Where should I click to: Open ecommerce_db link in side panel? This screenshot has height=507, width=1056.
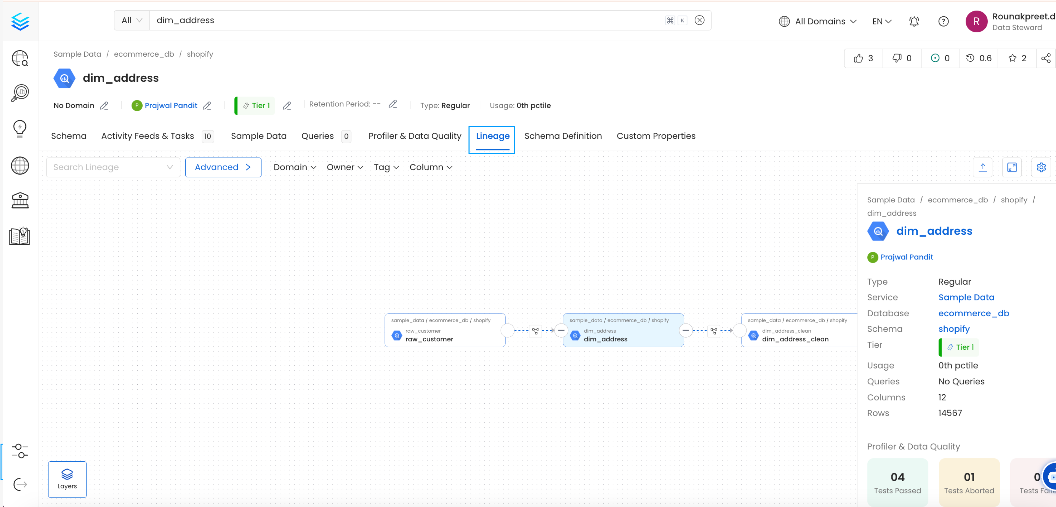click(973, 313)
